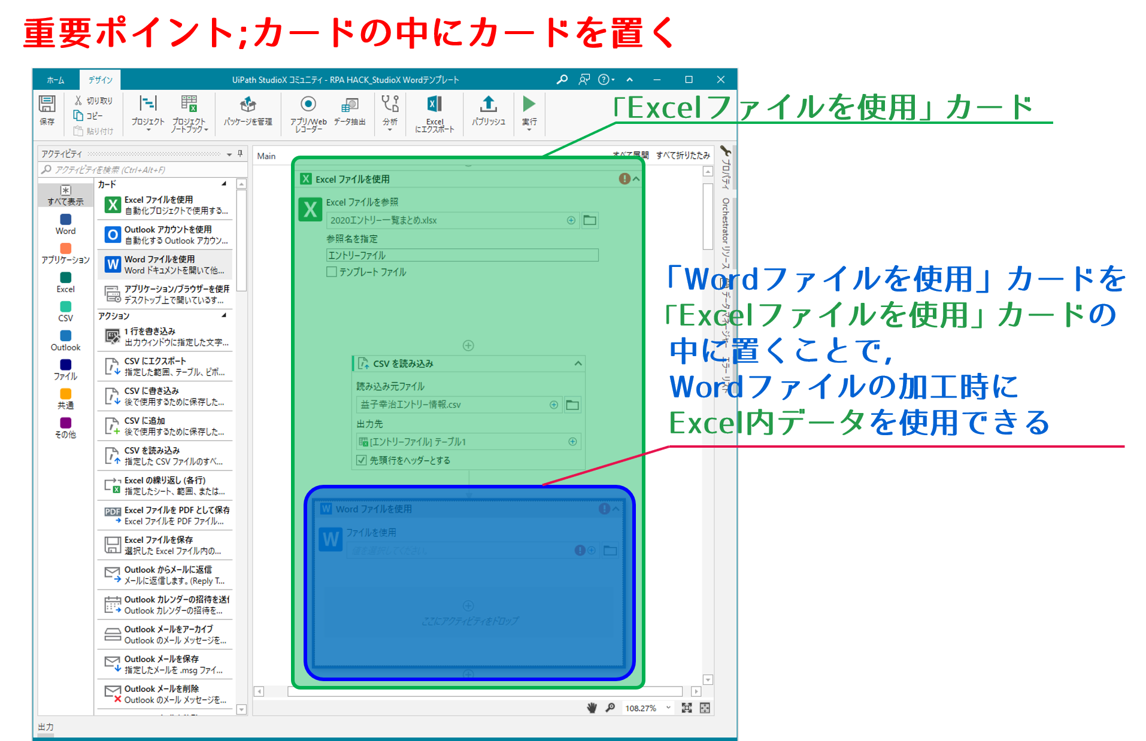Filter activities by ファイル category
The image size is (1146, 741).
66,370
